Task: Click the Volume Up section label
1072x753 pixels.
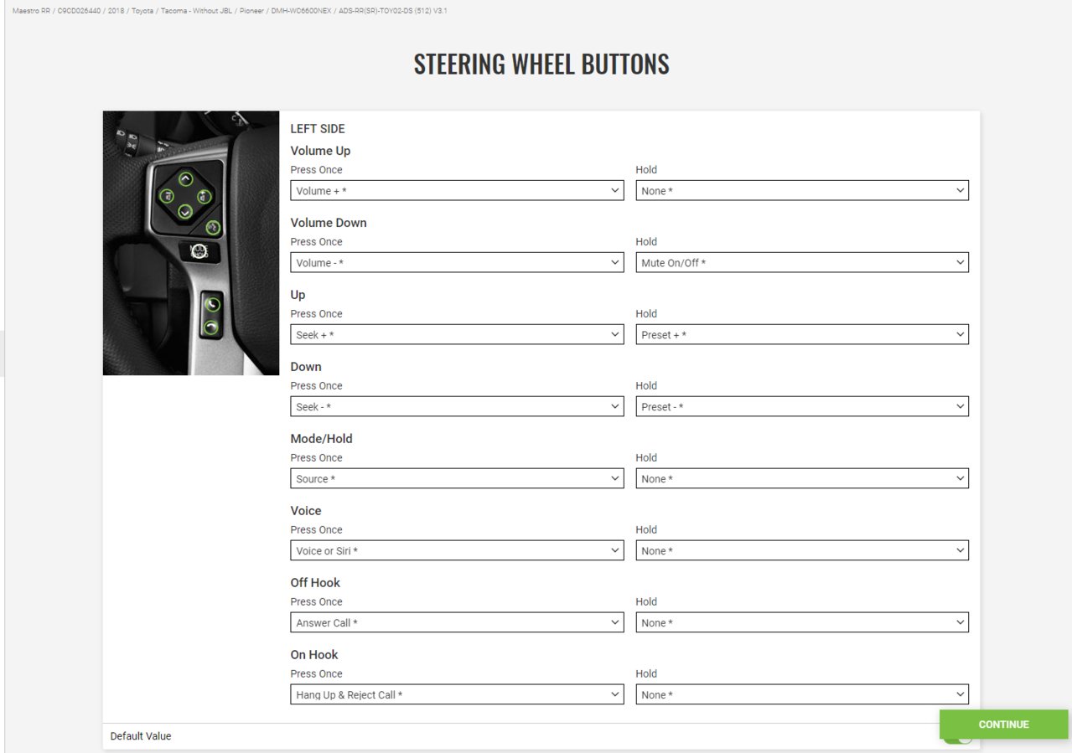Action: click(320, 151)
